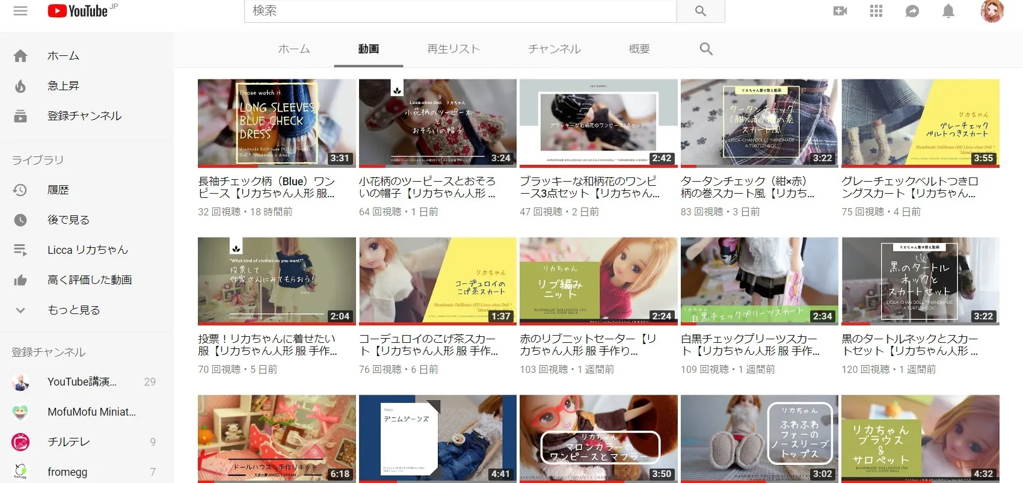This screenshot has height=483, width=1023.
Task: Open the リブ編みニット video thumbnail
Action: click(x=598, y=281)
